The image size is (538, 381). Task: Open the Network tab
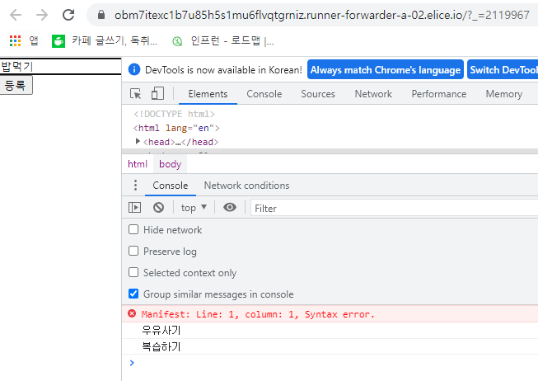click(x=373, y=94)
